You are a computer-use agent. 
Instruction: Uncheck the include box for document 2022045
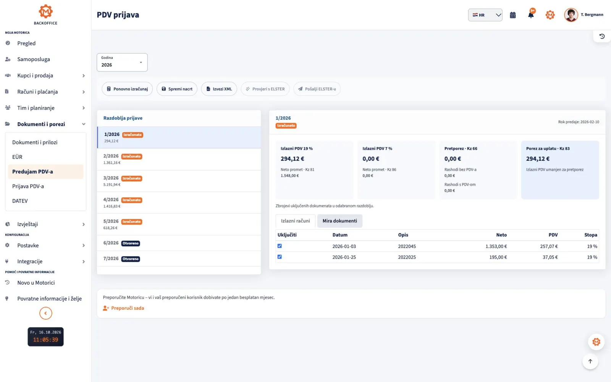280,246
